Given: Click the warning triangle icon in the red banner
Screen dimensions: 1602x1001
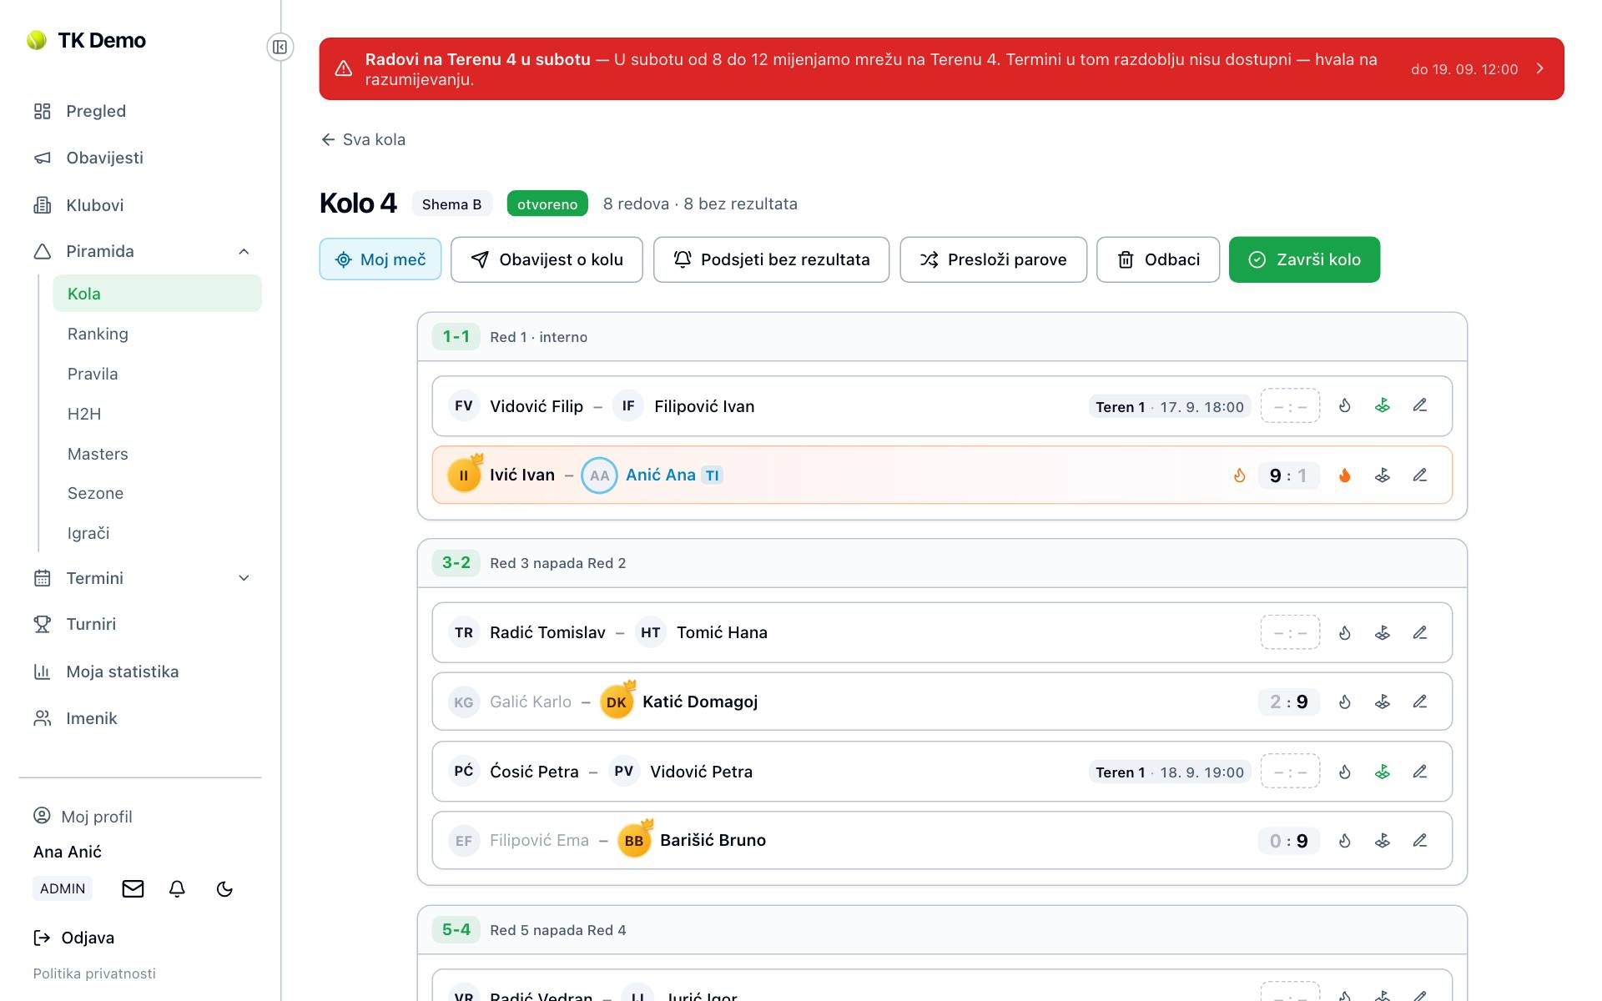Looking at the screenshot, I should [x=344, y=69].
